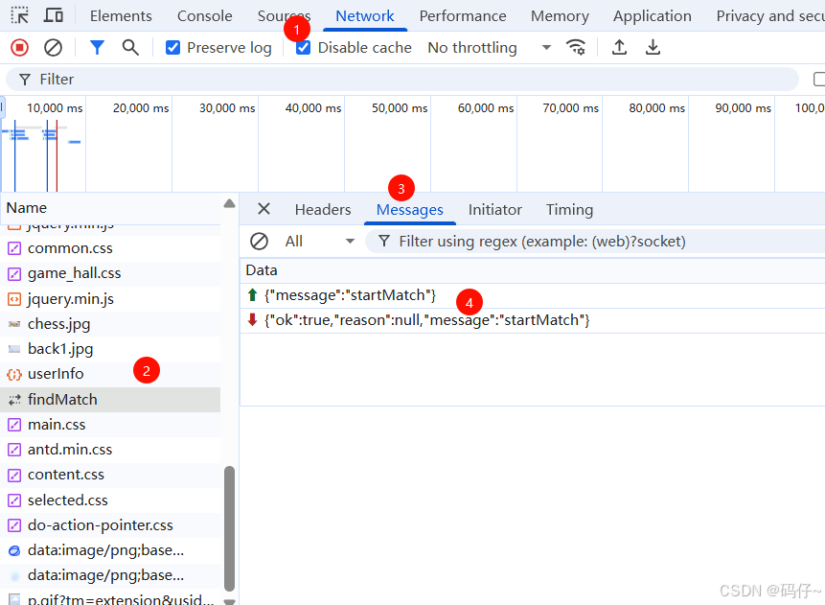Select chess.jpg request

[x=110, y=324]
